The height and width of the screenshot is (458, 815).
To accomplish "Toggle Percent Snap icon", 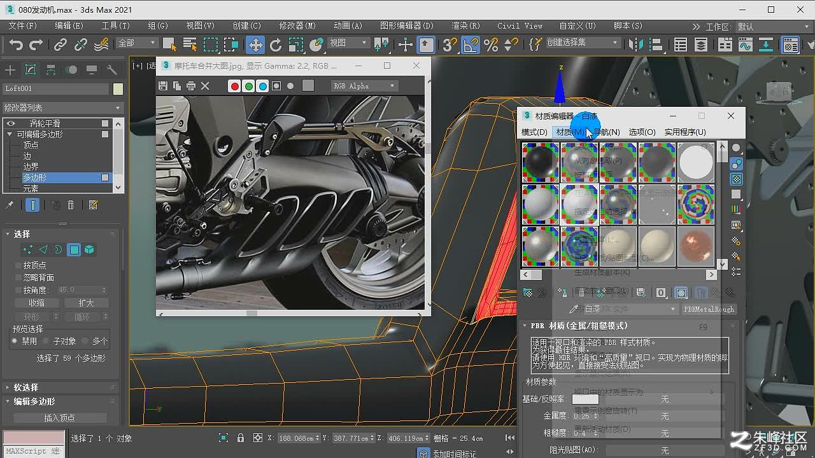I will [x=491, y=45].
